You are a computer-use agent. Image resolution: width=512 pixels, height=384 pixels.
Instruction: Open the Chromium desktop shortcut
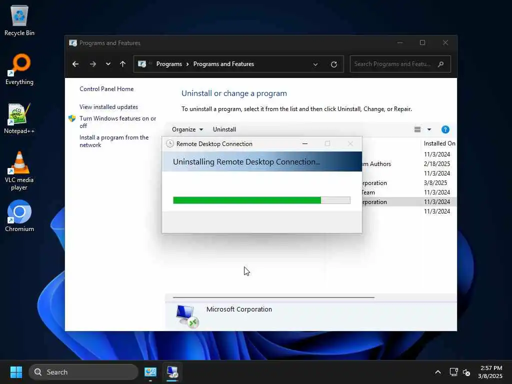(x=19, y=216)
